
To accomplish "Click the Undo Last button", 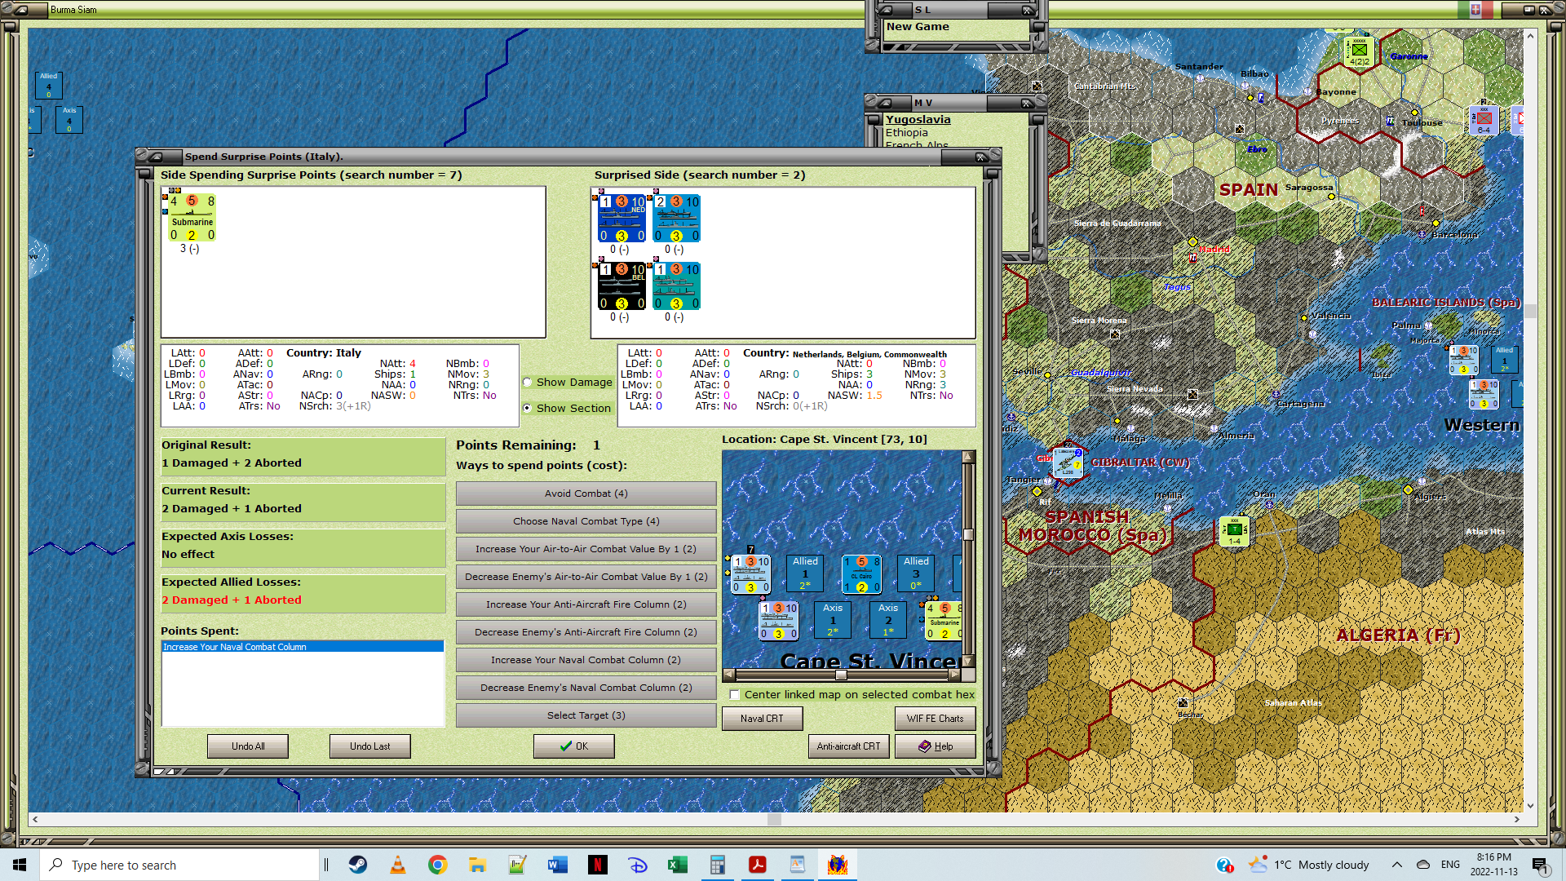I will point(369,746).
